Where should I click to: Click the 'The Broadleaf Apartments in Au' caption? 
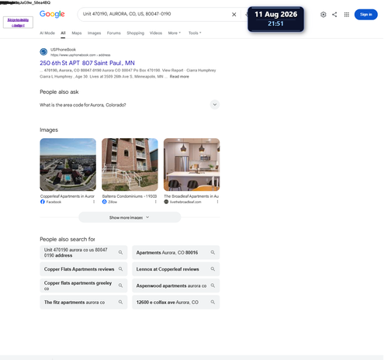tap(192, 196)
